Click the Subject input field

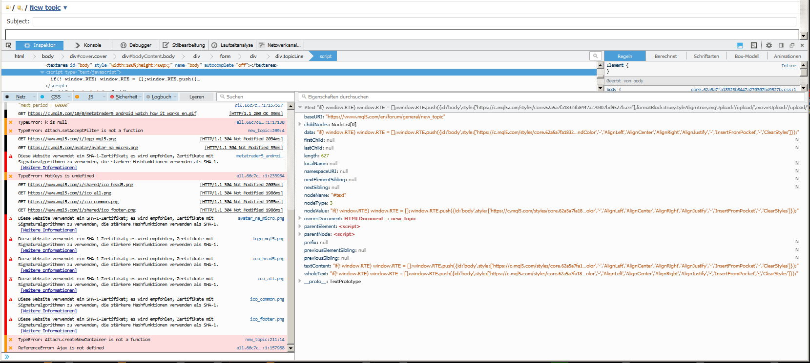coord(414,21)
